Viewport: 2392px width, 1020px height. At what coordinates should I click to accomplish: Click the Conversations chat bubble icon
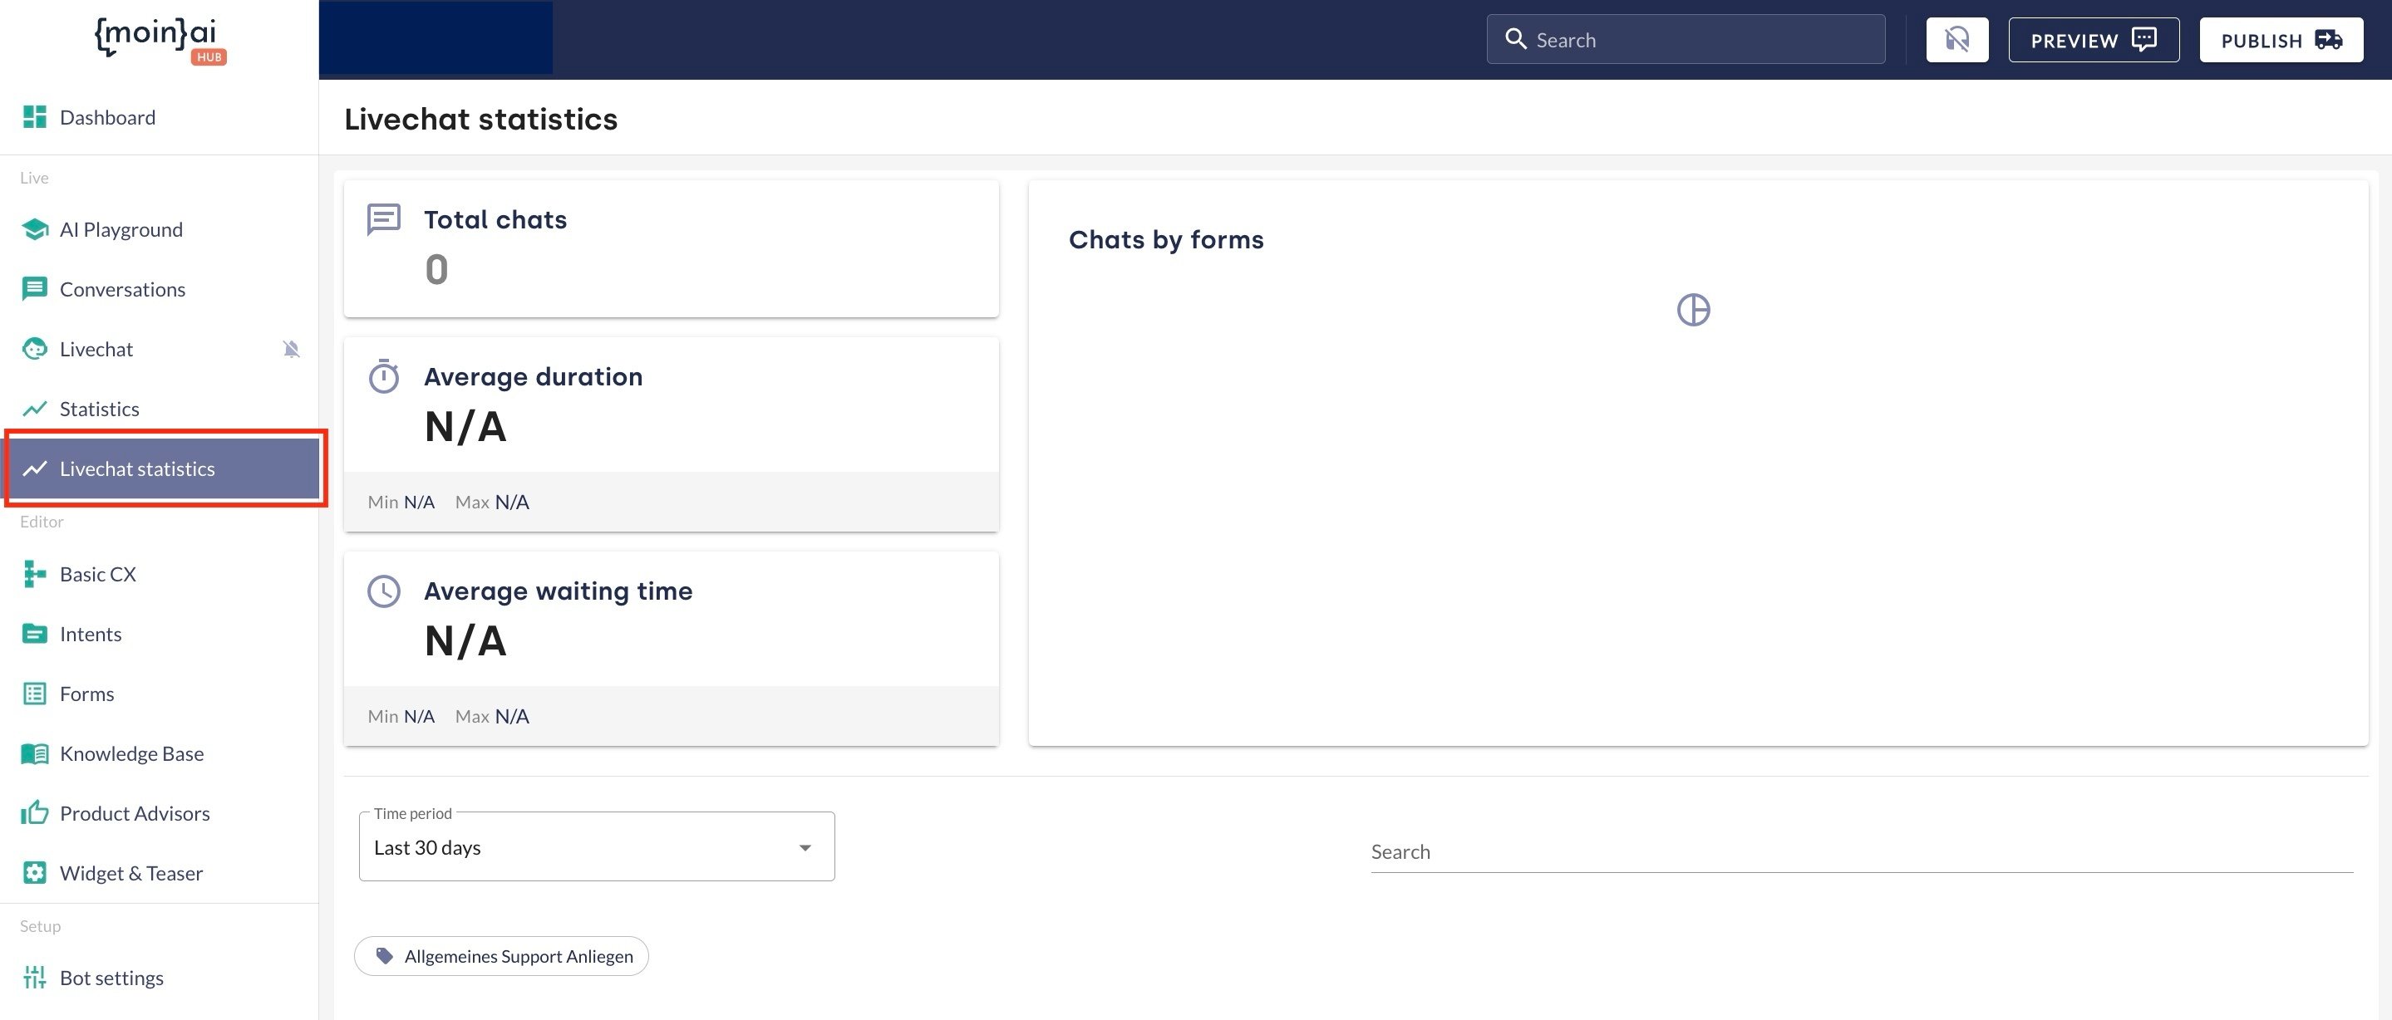34,289
